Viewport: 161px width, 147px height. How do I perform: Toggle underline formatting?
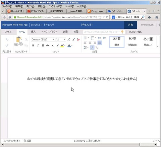43,45
